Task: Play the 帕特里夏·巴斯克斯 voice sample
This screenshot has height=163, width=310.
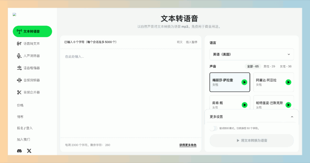Action: [x=288, y=105]
